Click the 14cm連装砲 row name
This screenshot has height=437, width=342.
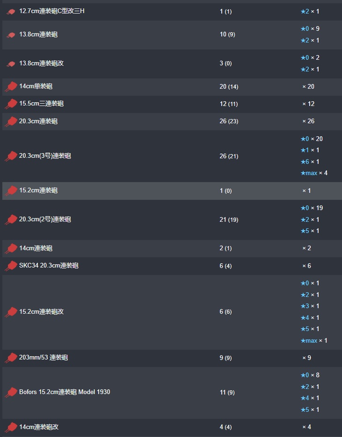[x=36, y=248]
